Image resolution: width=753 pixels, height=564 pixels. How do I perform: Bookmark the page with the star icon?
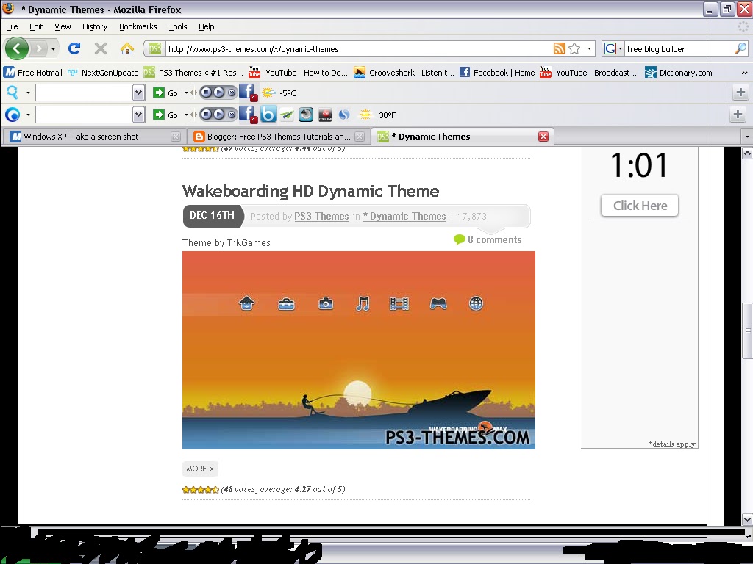(574, 48)
